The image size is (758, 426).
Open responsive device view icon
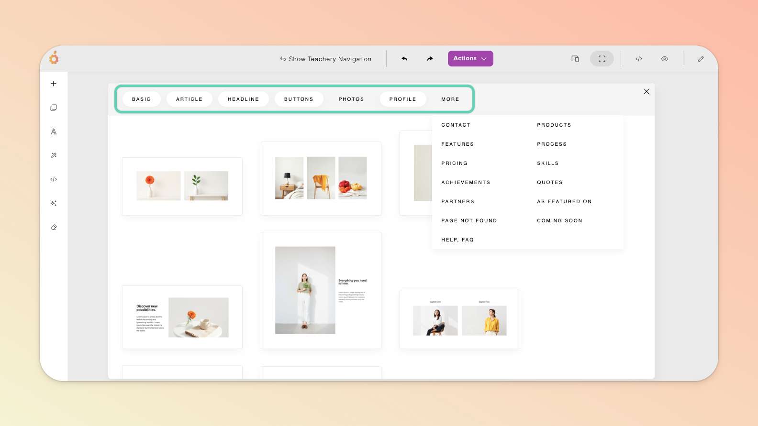575,59
